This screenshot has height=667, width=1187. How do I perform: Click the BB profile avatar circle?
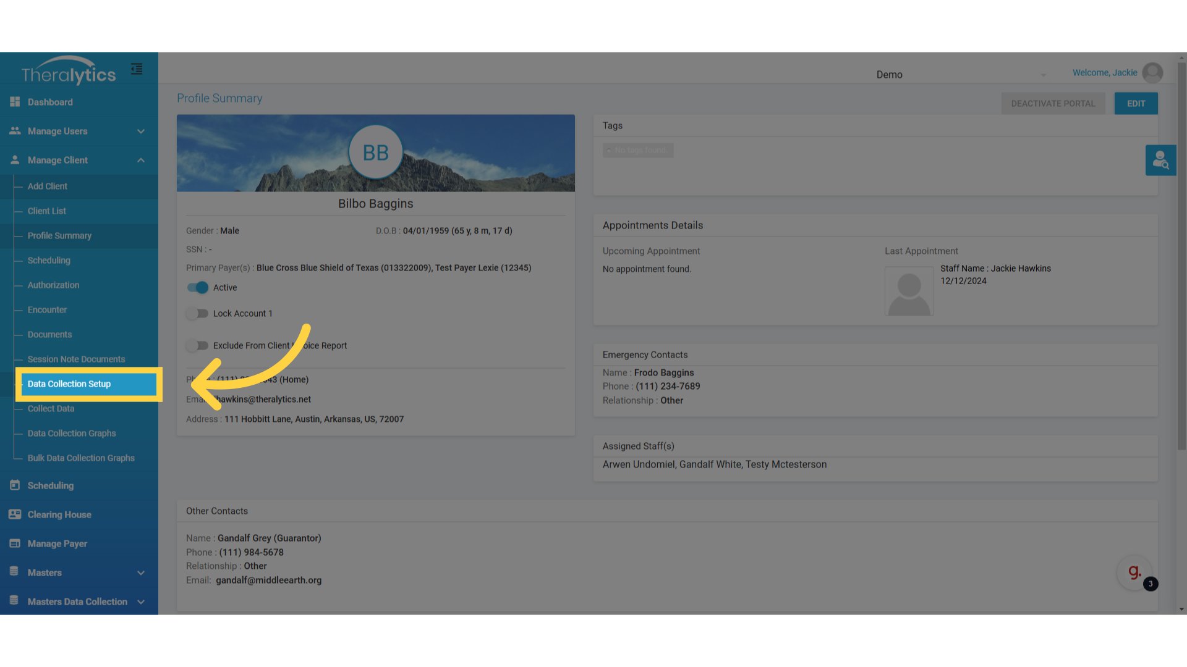point(375,153)
